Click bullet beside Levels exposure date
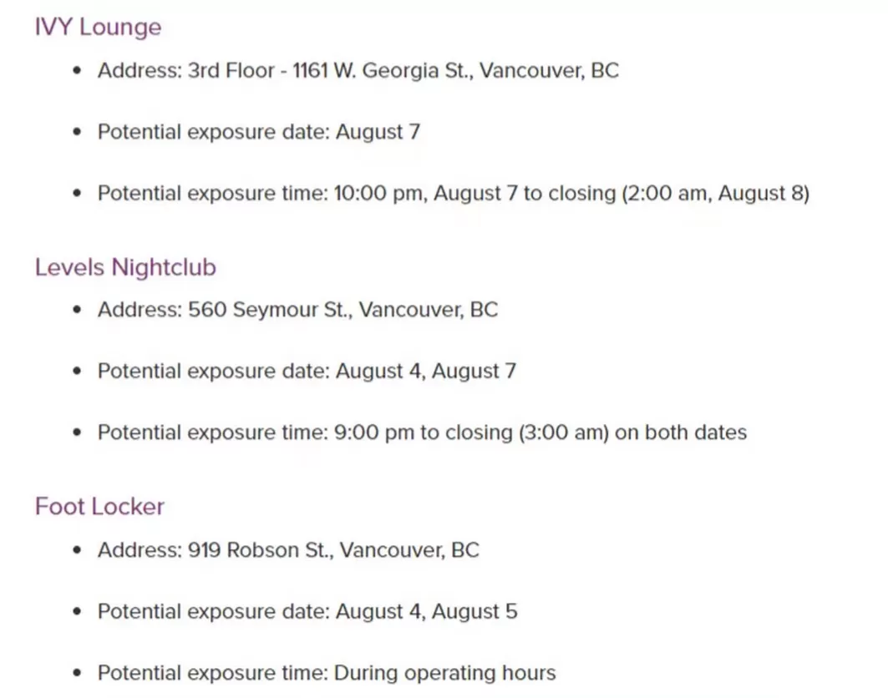888x698 pixels. tap(78, 372)
